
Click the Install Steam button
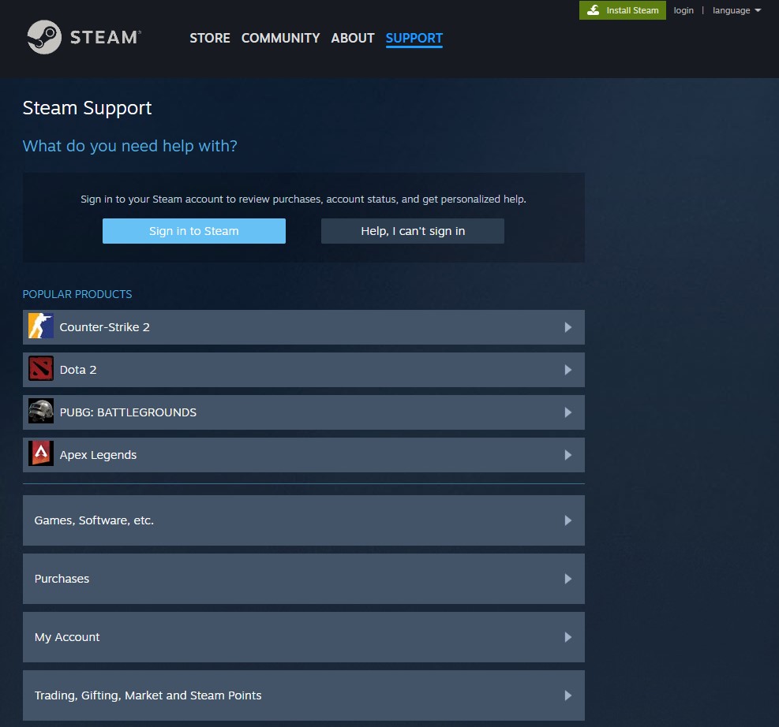(623, 10)
